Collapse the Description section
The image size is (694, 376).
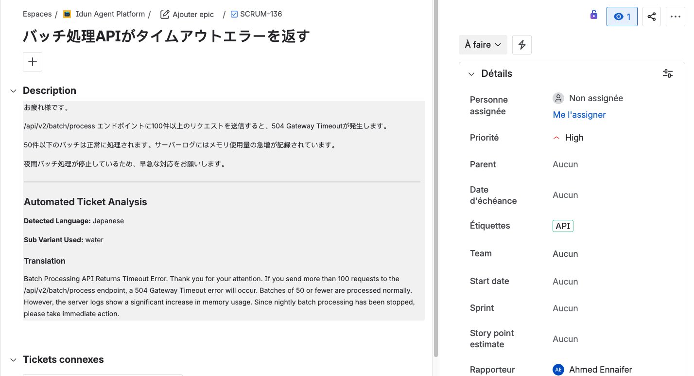(13, 90)
